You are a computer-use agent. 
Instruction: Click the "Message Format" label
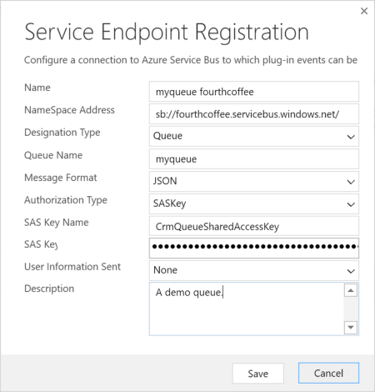61,178
